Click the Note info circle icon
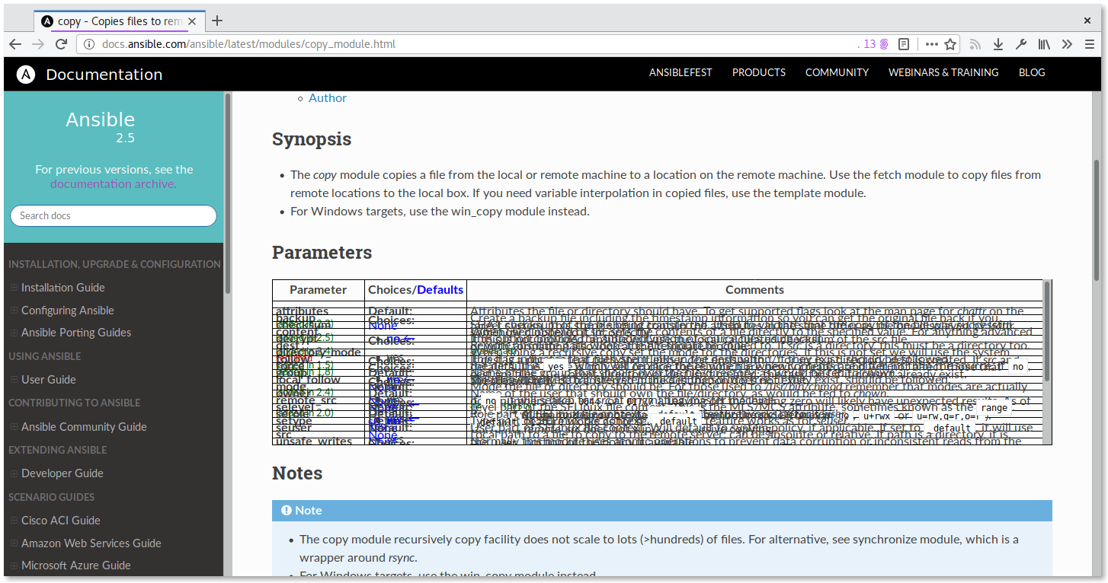The width and height of the screenshot is (1108, 583). click(287, 511)
